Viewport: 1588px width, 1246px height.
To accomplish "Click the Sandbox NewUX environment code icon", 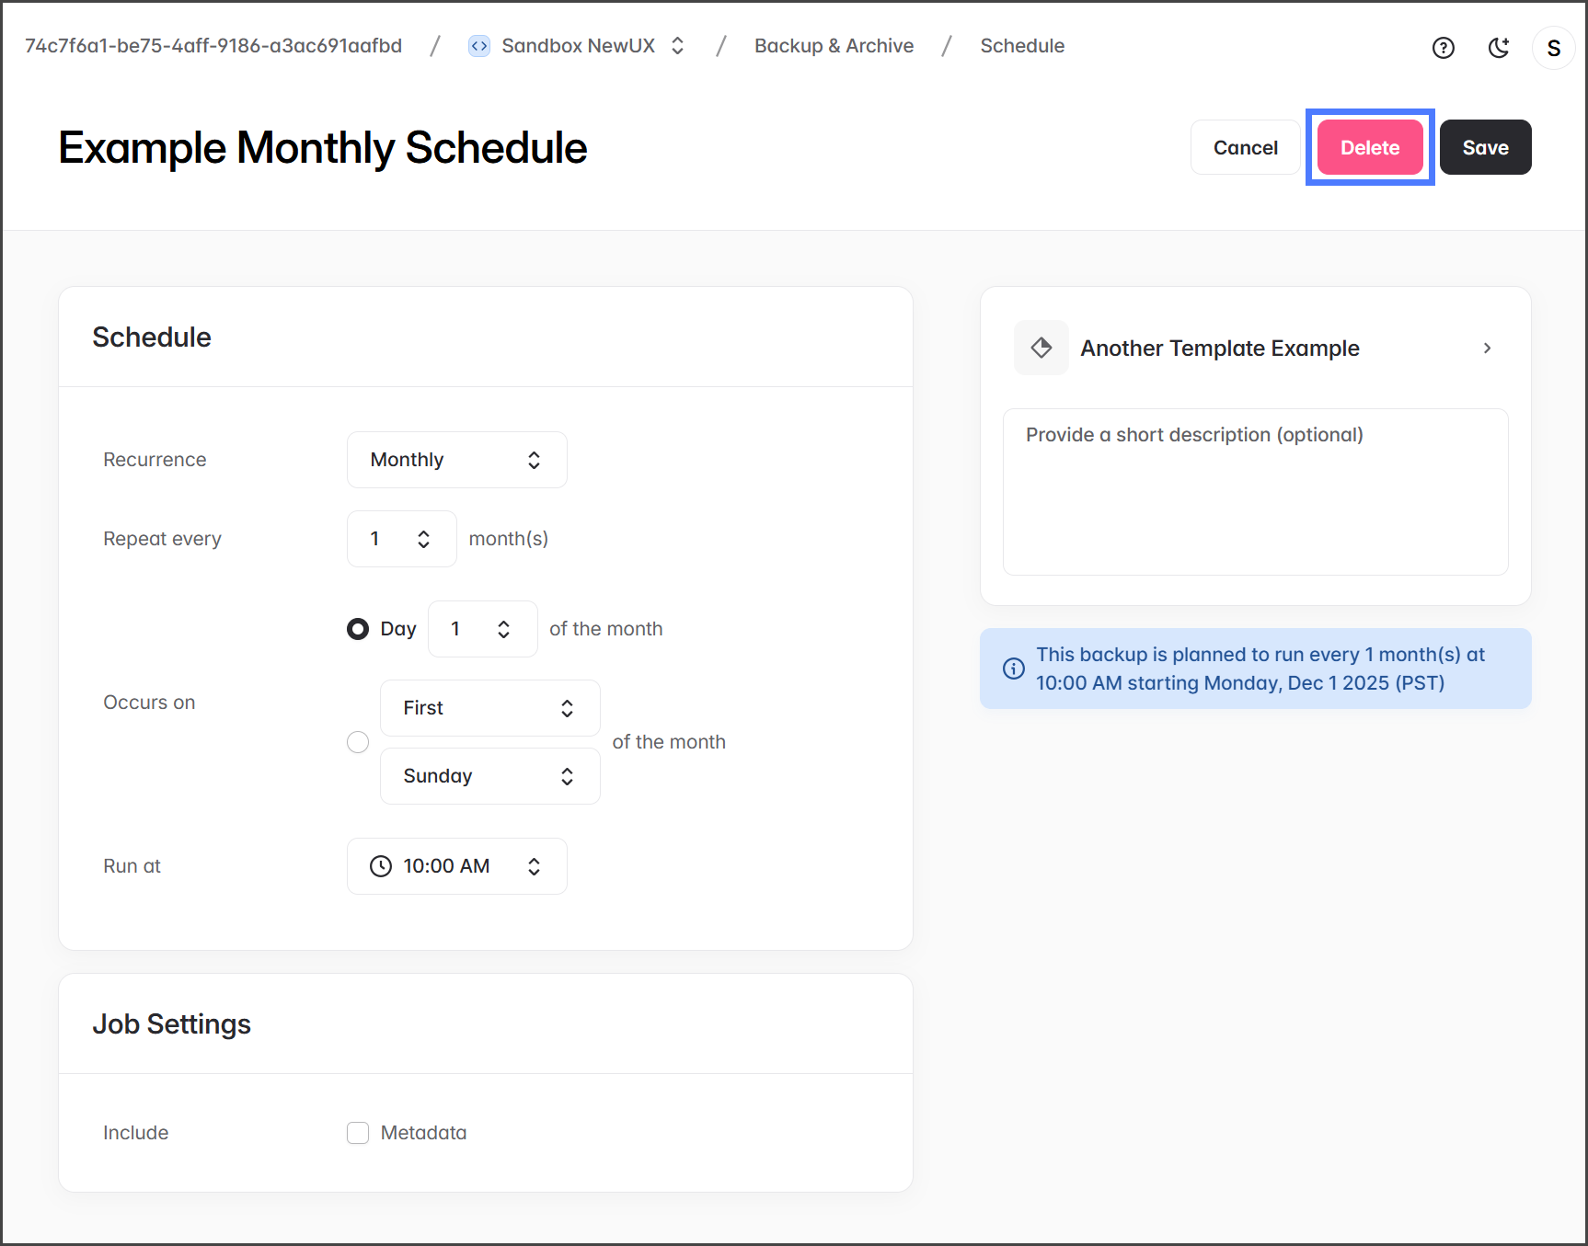I will (x=478, y=46).
